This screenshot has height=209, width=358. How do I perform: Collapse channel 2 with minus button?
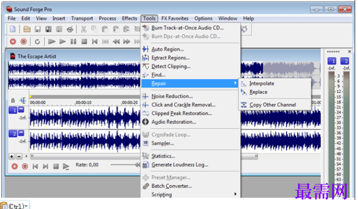click(21, 133)
